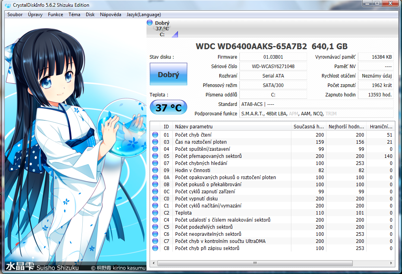Click the Stav disku label
This screenshot has width=402, height=274.
click(x=162, y=57)
